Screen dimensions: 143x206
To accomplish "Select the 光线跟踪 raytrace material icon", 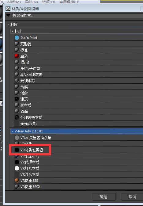I will pyautogui.click(x=17, y=81).
